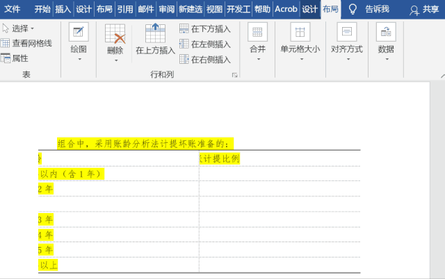The width and height of the screenshot is (445, 279).
Task: Open the 新建选 ribbon tab
Action: 191,9
